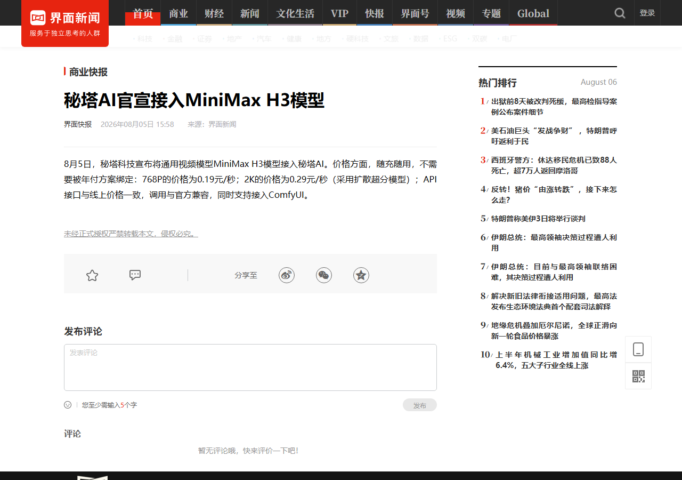
Task: Click the mobile phone floating icon
Action: coord(638,349)
